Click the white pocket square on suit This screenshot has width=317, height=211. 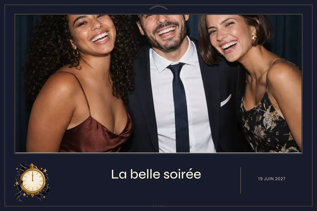[x=226, y=101]
